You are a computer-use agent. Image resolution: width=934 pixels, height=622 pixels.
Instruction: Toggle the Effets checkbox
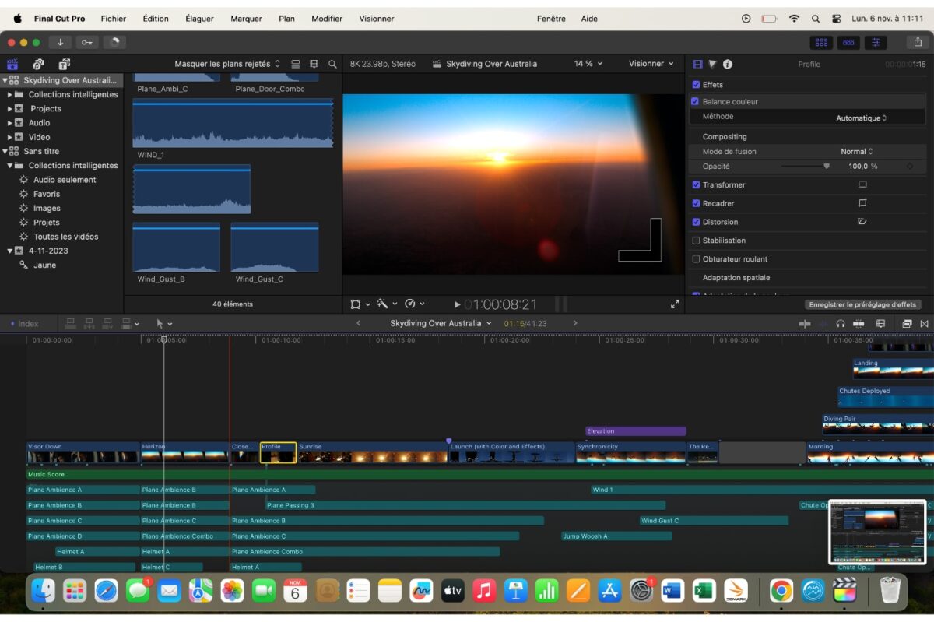[696, 85]
